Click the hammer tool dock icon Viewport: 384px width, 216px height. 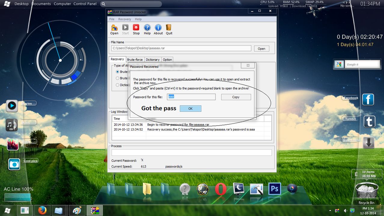(257, 189)
